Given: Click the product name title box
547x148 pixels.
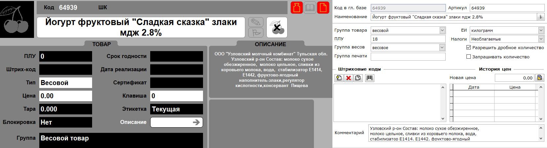Looking at the screenshot, I should click(x=141, y=27).
